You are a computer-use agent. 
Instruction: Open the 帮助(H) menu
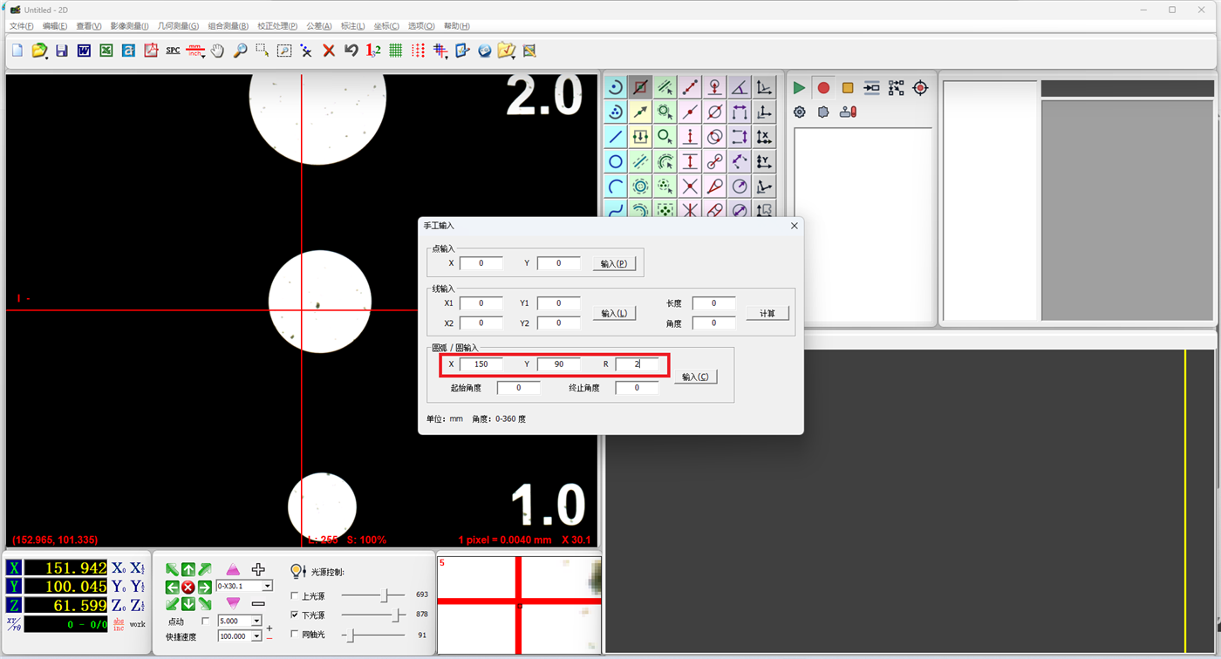click(x=457, y=26)
